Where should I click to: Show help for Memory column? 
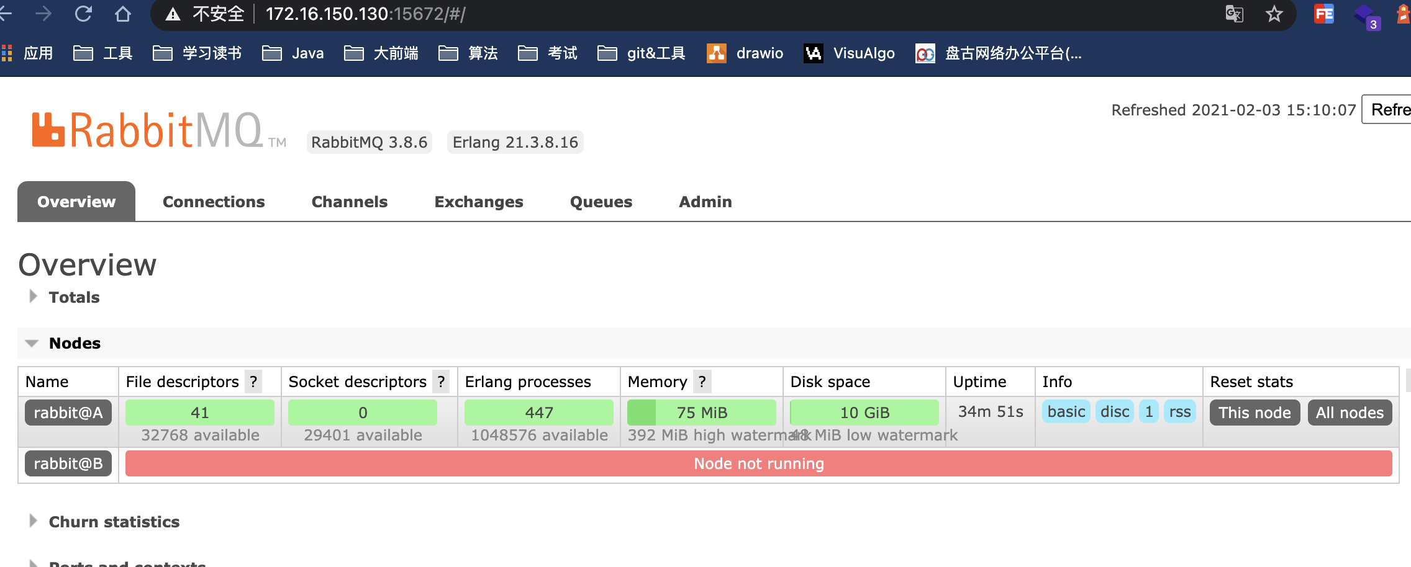[x=702, y=382]
